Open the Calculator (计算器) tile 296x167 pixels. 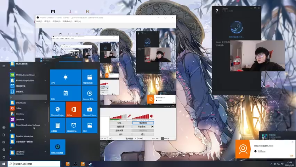58,125
